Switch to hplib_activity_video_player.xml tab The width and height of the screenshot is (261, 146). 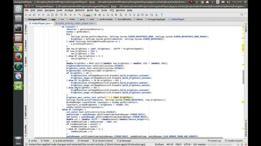75,24
